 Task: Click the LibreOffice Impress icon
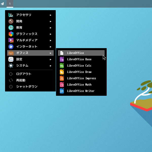62,78
